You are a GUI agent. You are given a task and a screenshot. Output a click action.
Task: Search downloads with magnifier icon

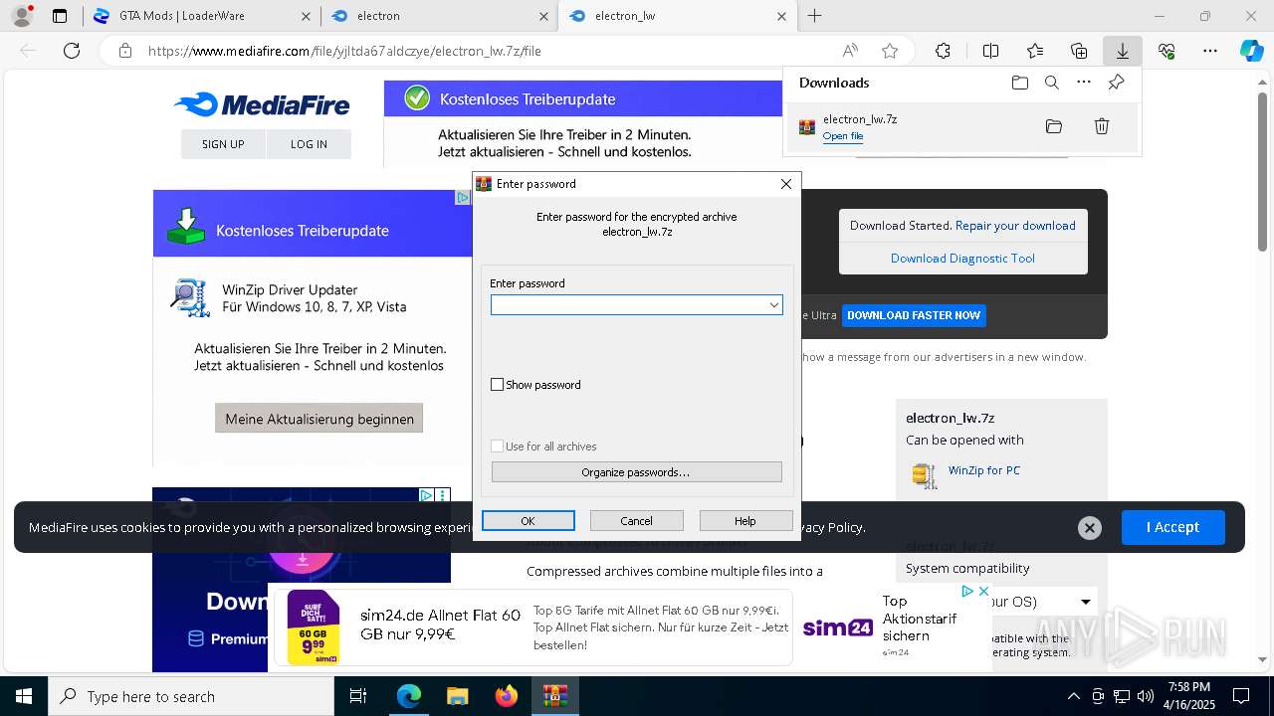(x=1052, y=83)
